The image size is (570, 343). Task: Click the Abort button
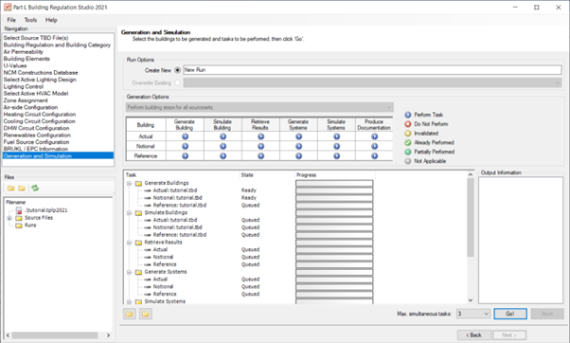547,314
